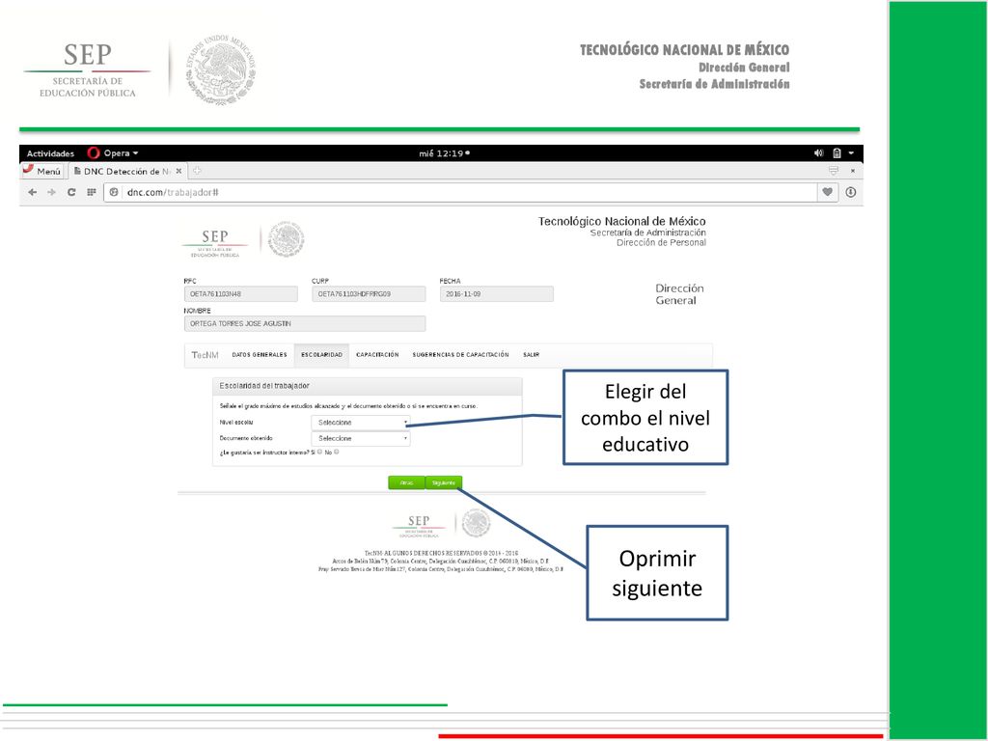Click the Nombre field
Viewport: 988px width, 741px height.
coord(305,323)
